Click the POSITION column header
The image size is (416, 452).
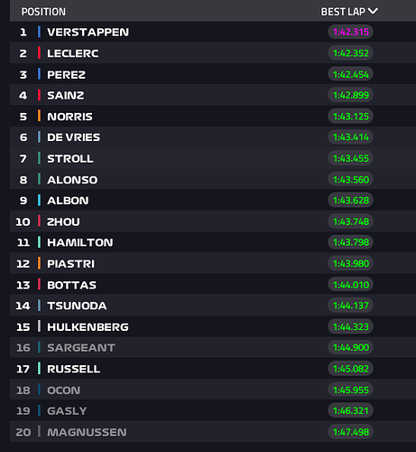[43, 12]
